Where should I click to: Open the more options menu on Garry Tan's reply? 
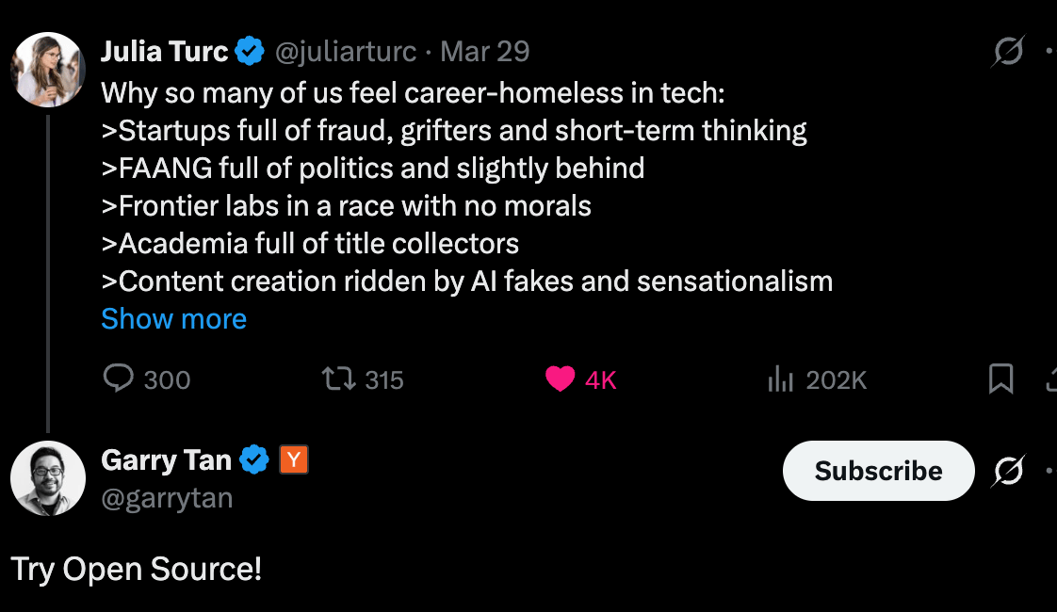tap(1049, 471)
